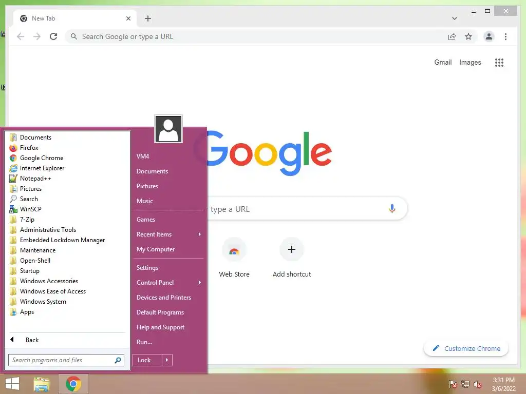Open the Images link

470,62
